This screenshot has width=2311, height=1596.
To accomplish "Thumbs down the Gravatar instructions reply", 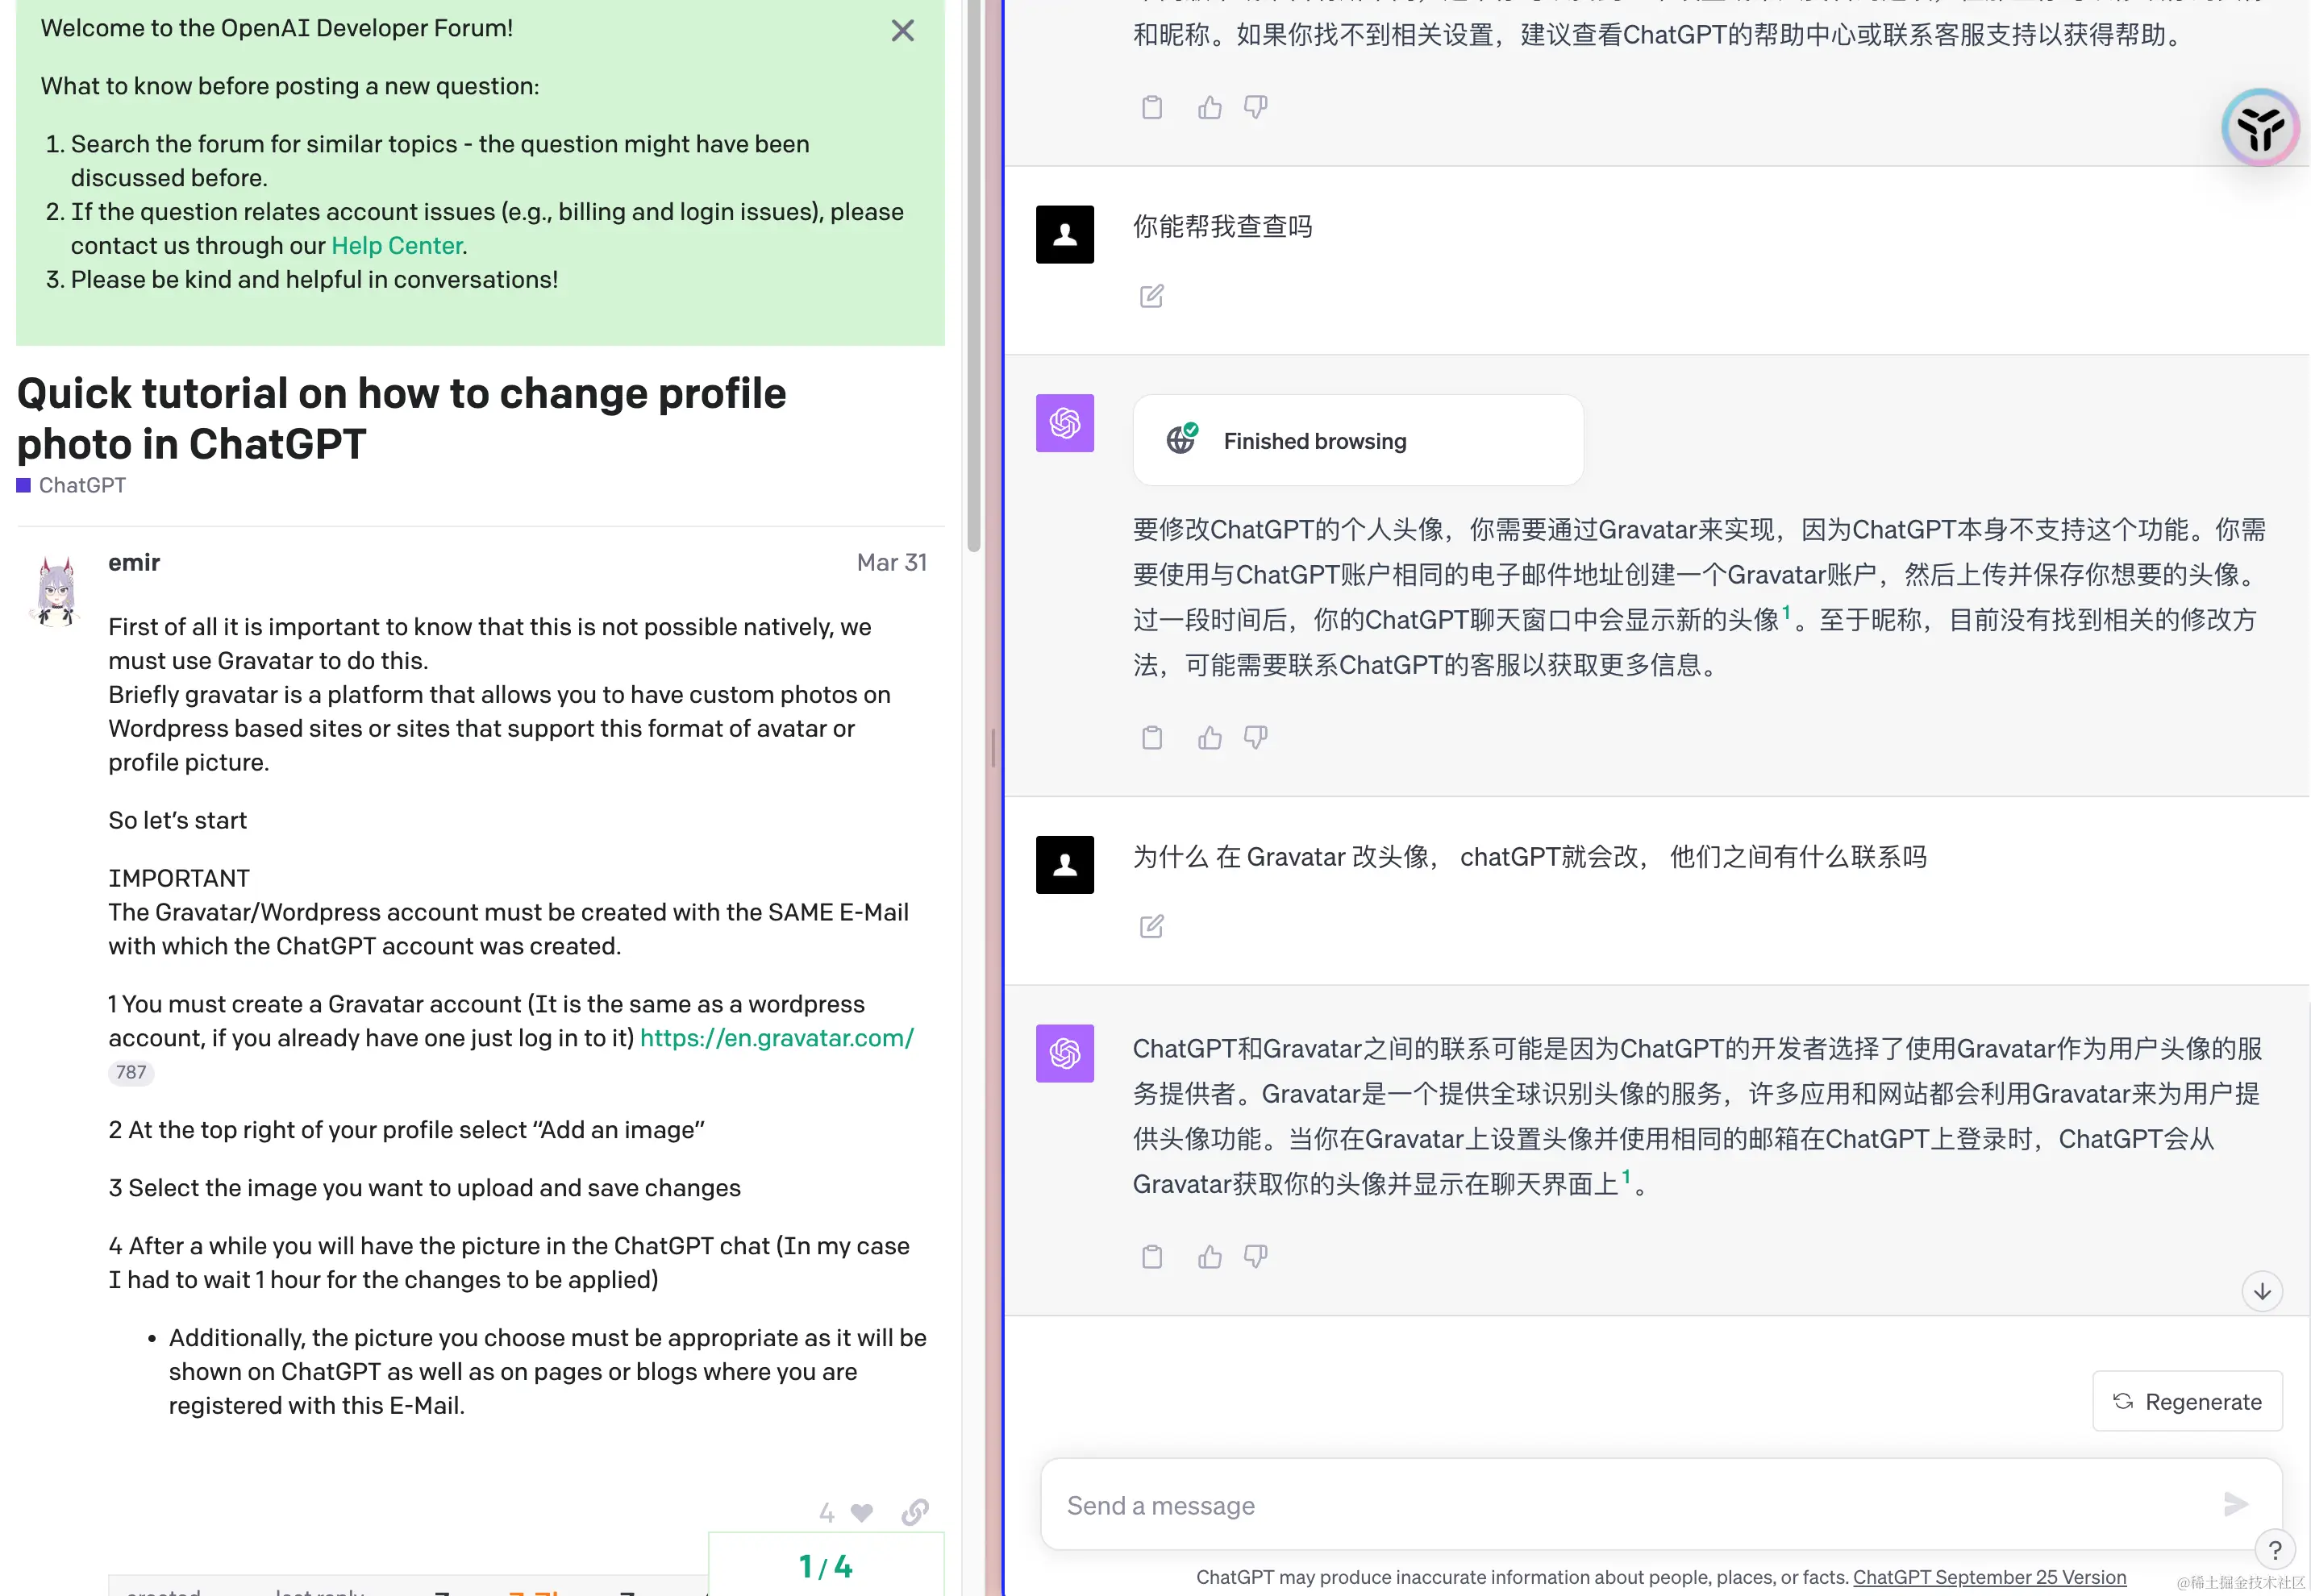I will point(1255,738).
